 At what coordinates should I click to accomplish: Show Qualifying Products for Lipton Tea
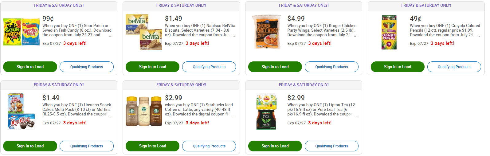point(331,146)
